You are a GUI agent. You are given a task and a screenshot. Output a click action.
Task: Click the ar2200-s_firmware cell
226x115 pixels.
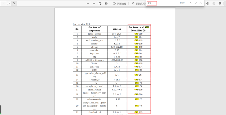(x=94, y=60)
